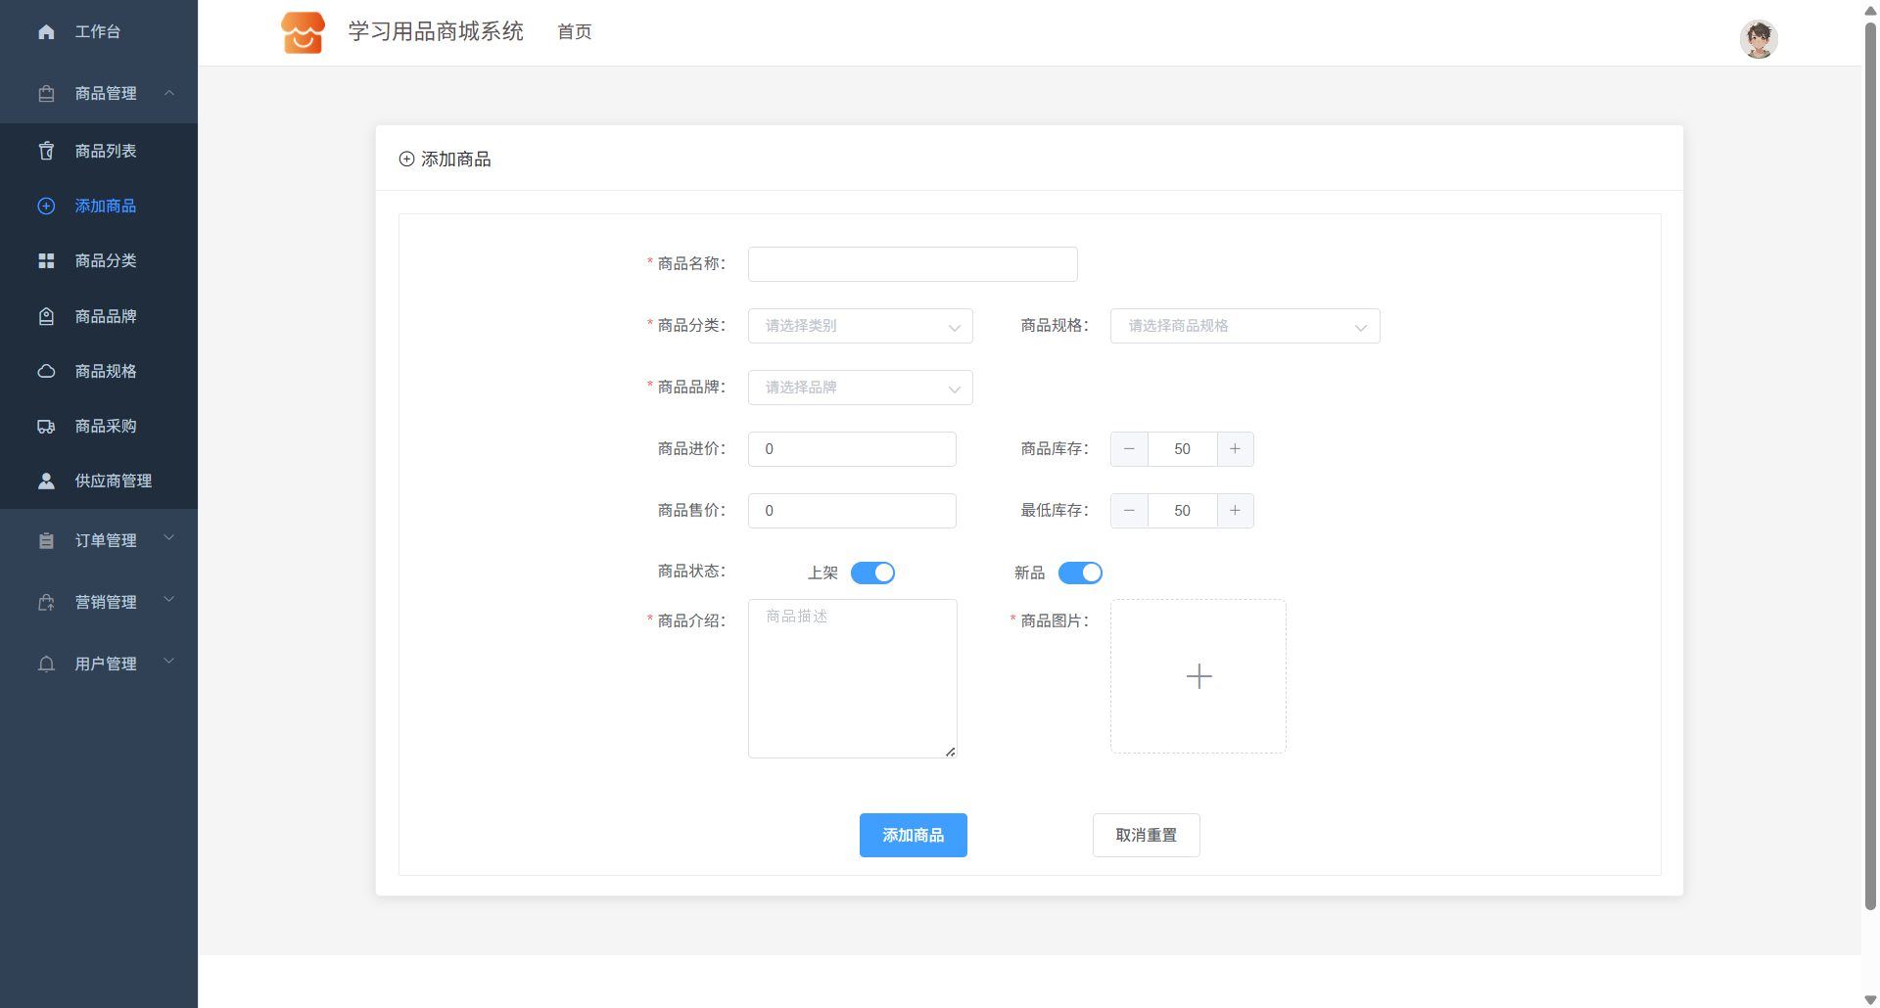Toggle the 新品 switch
The height and width of the screenshot is (1008, 1880).
point(1080,573)
